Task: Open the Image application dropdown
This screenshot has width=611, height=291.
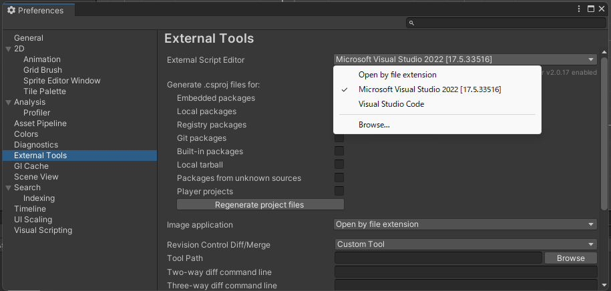Action: point(465,224)
